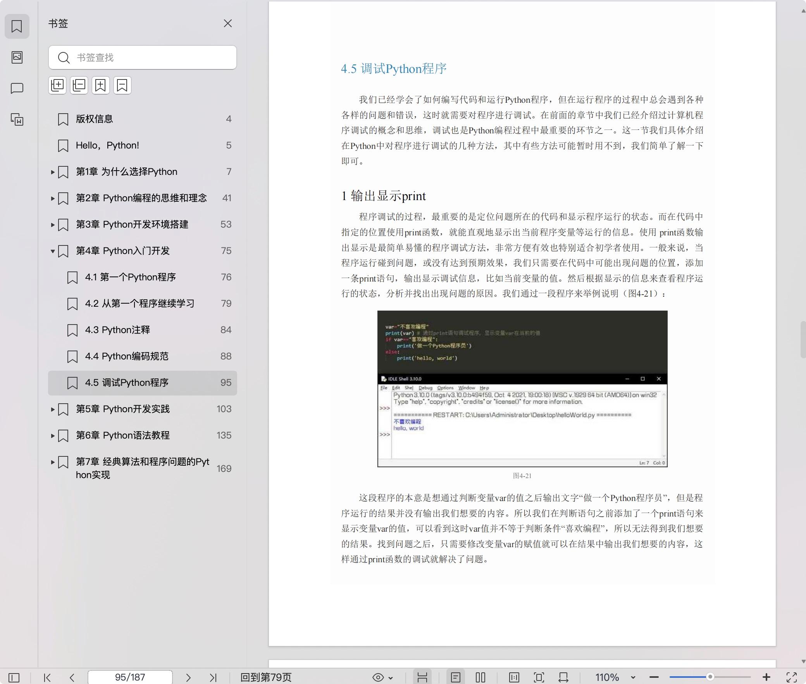
Task: Go to next page arrow
Action: click(x=188, y=677)
